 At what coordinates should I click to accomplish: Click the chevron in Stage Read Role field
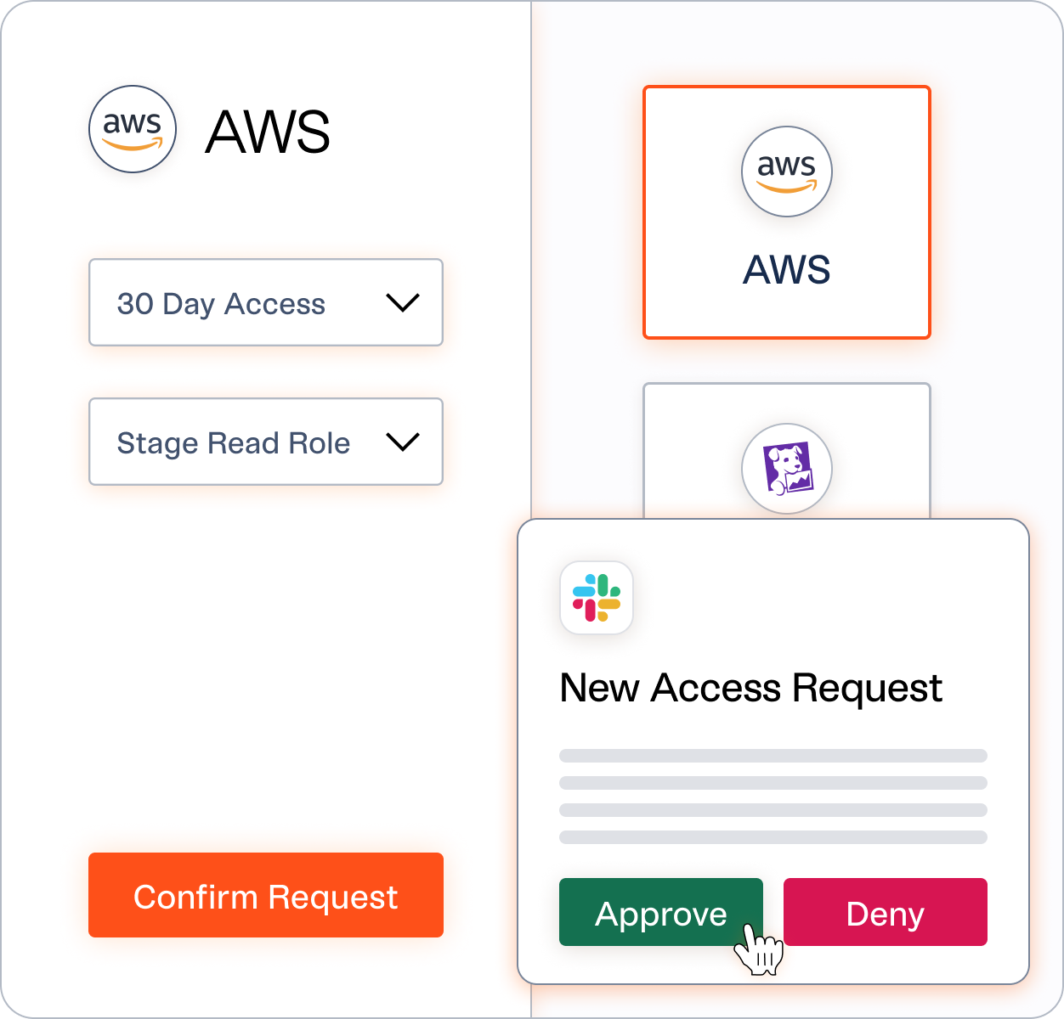pyautogui.click(x=403, y=442)
